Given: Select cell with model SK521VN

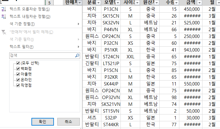Looking at the screenshot, I should [111, 104].
